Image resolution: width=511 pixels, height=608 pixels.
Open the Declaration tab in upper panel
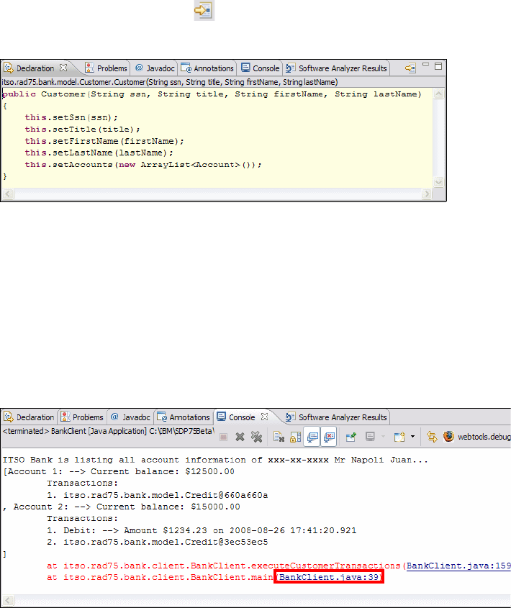click(x=35, y=68)
